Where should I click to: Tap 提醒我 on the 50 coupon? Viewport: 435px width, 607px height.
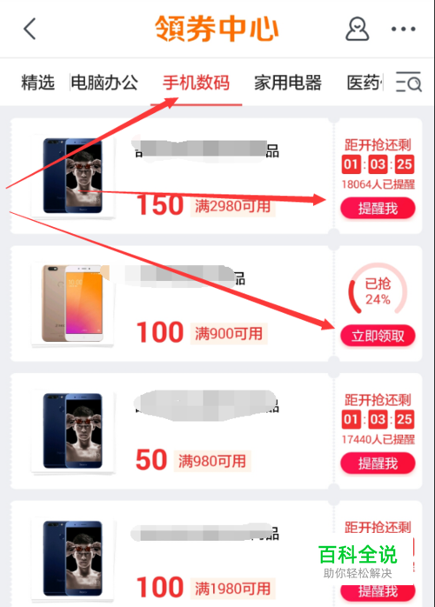(378, 463)
